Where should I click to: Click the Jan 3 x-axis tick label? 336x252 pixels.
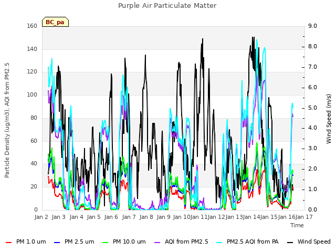pyautogui.click(x=59, y=217)
